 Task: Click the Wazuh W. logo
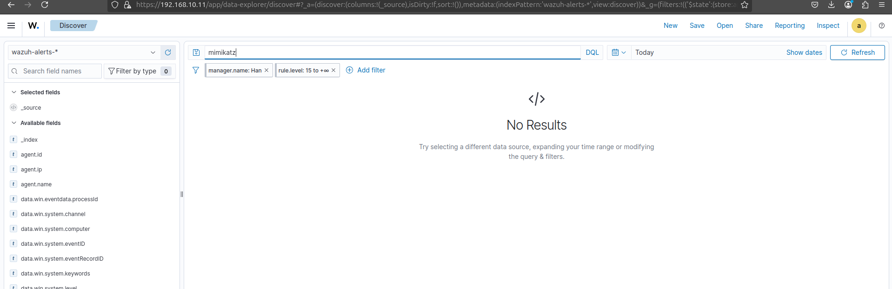point(33,26)
